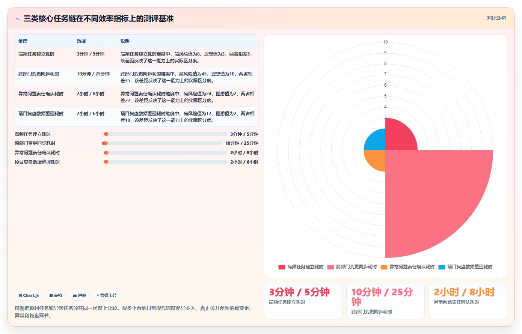Click table value 2小时 / 6小时

click(x=91, y=114)
